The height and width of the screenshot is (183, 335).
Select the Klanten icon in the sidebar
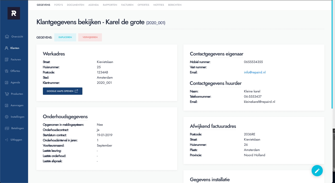pos(6,48)
